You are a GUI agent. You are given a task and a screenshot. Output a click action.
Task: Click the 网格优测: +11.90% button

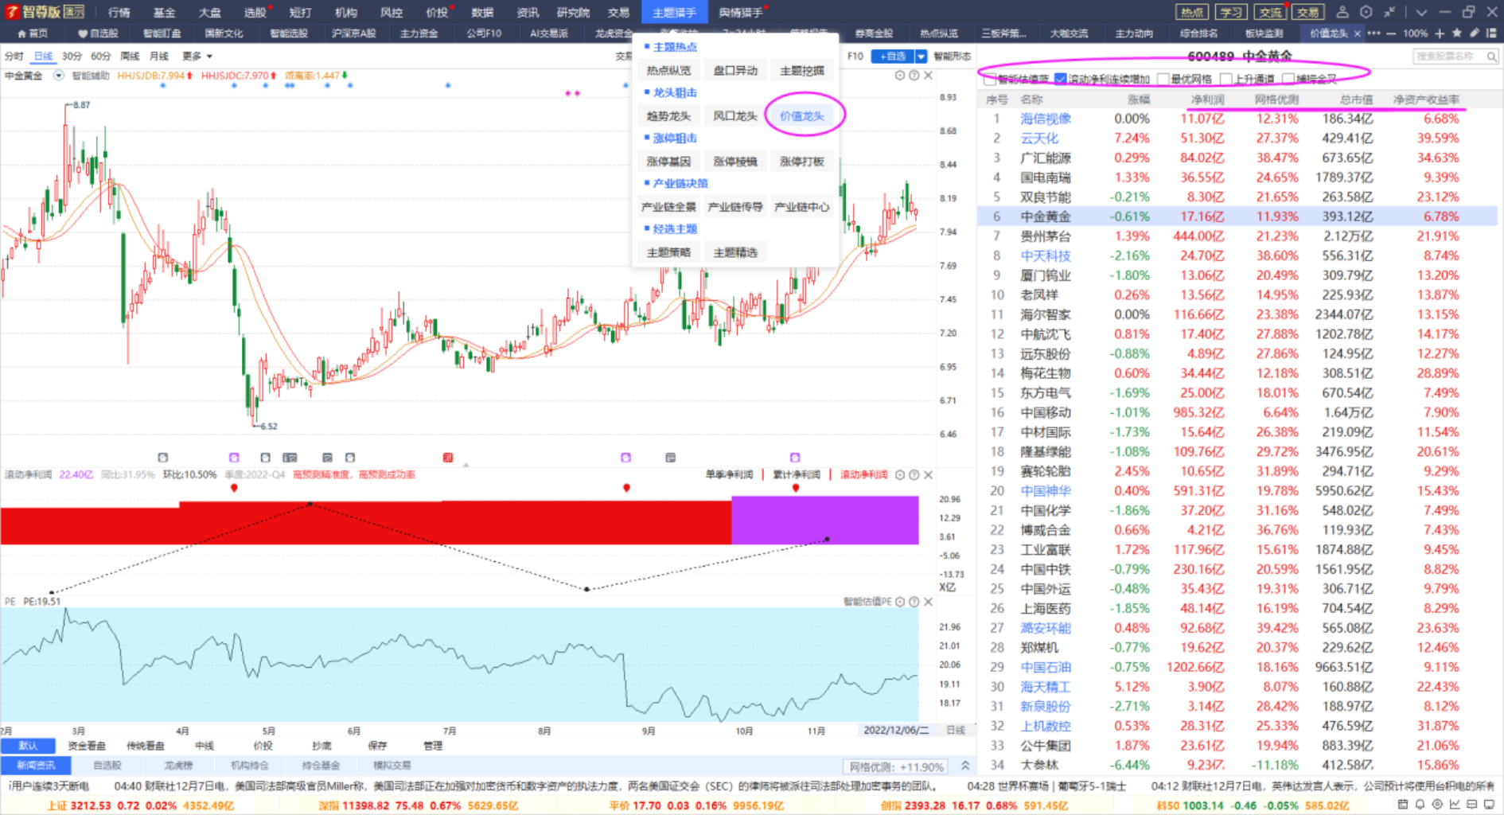[896, 767]
